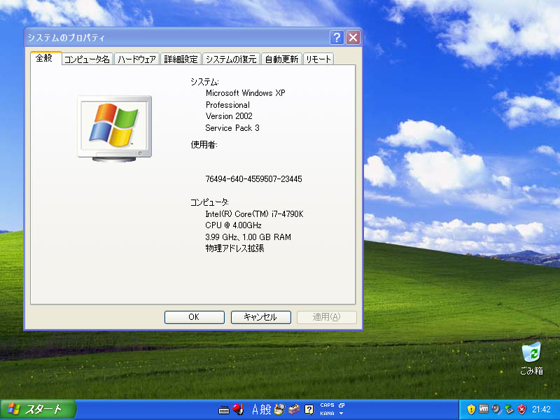This screenshot has width=560, height=420.
Task: Go to the 詳細設定 tab
Action: click(181, 59)
